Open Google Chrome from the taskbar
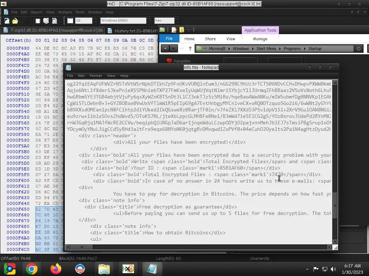 pyautogui.click(x=32, y=269)
